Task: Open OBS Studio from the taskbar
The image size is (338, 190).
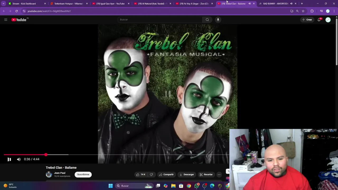Action: 204,186
